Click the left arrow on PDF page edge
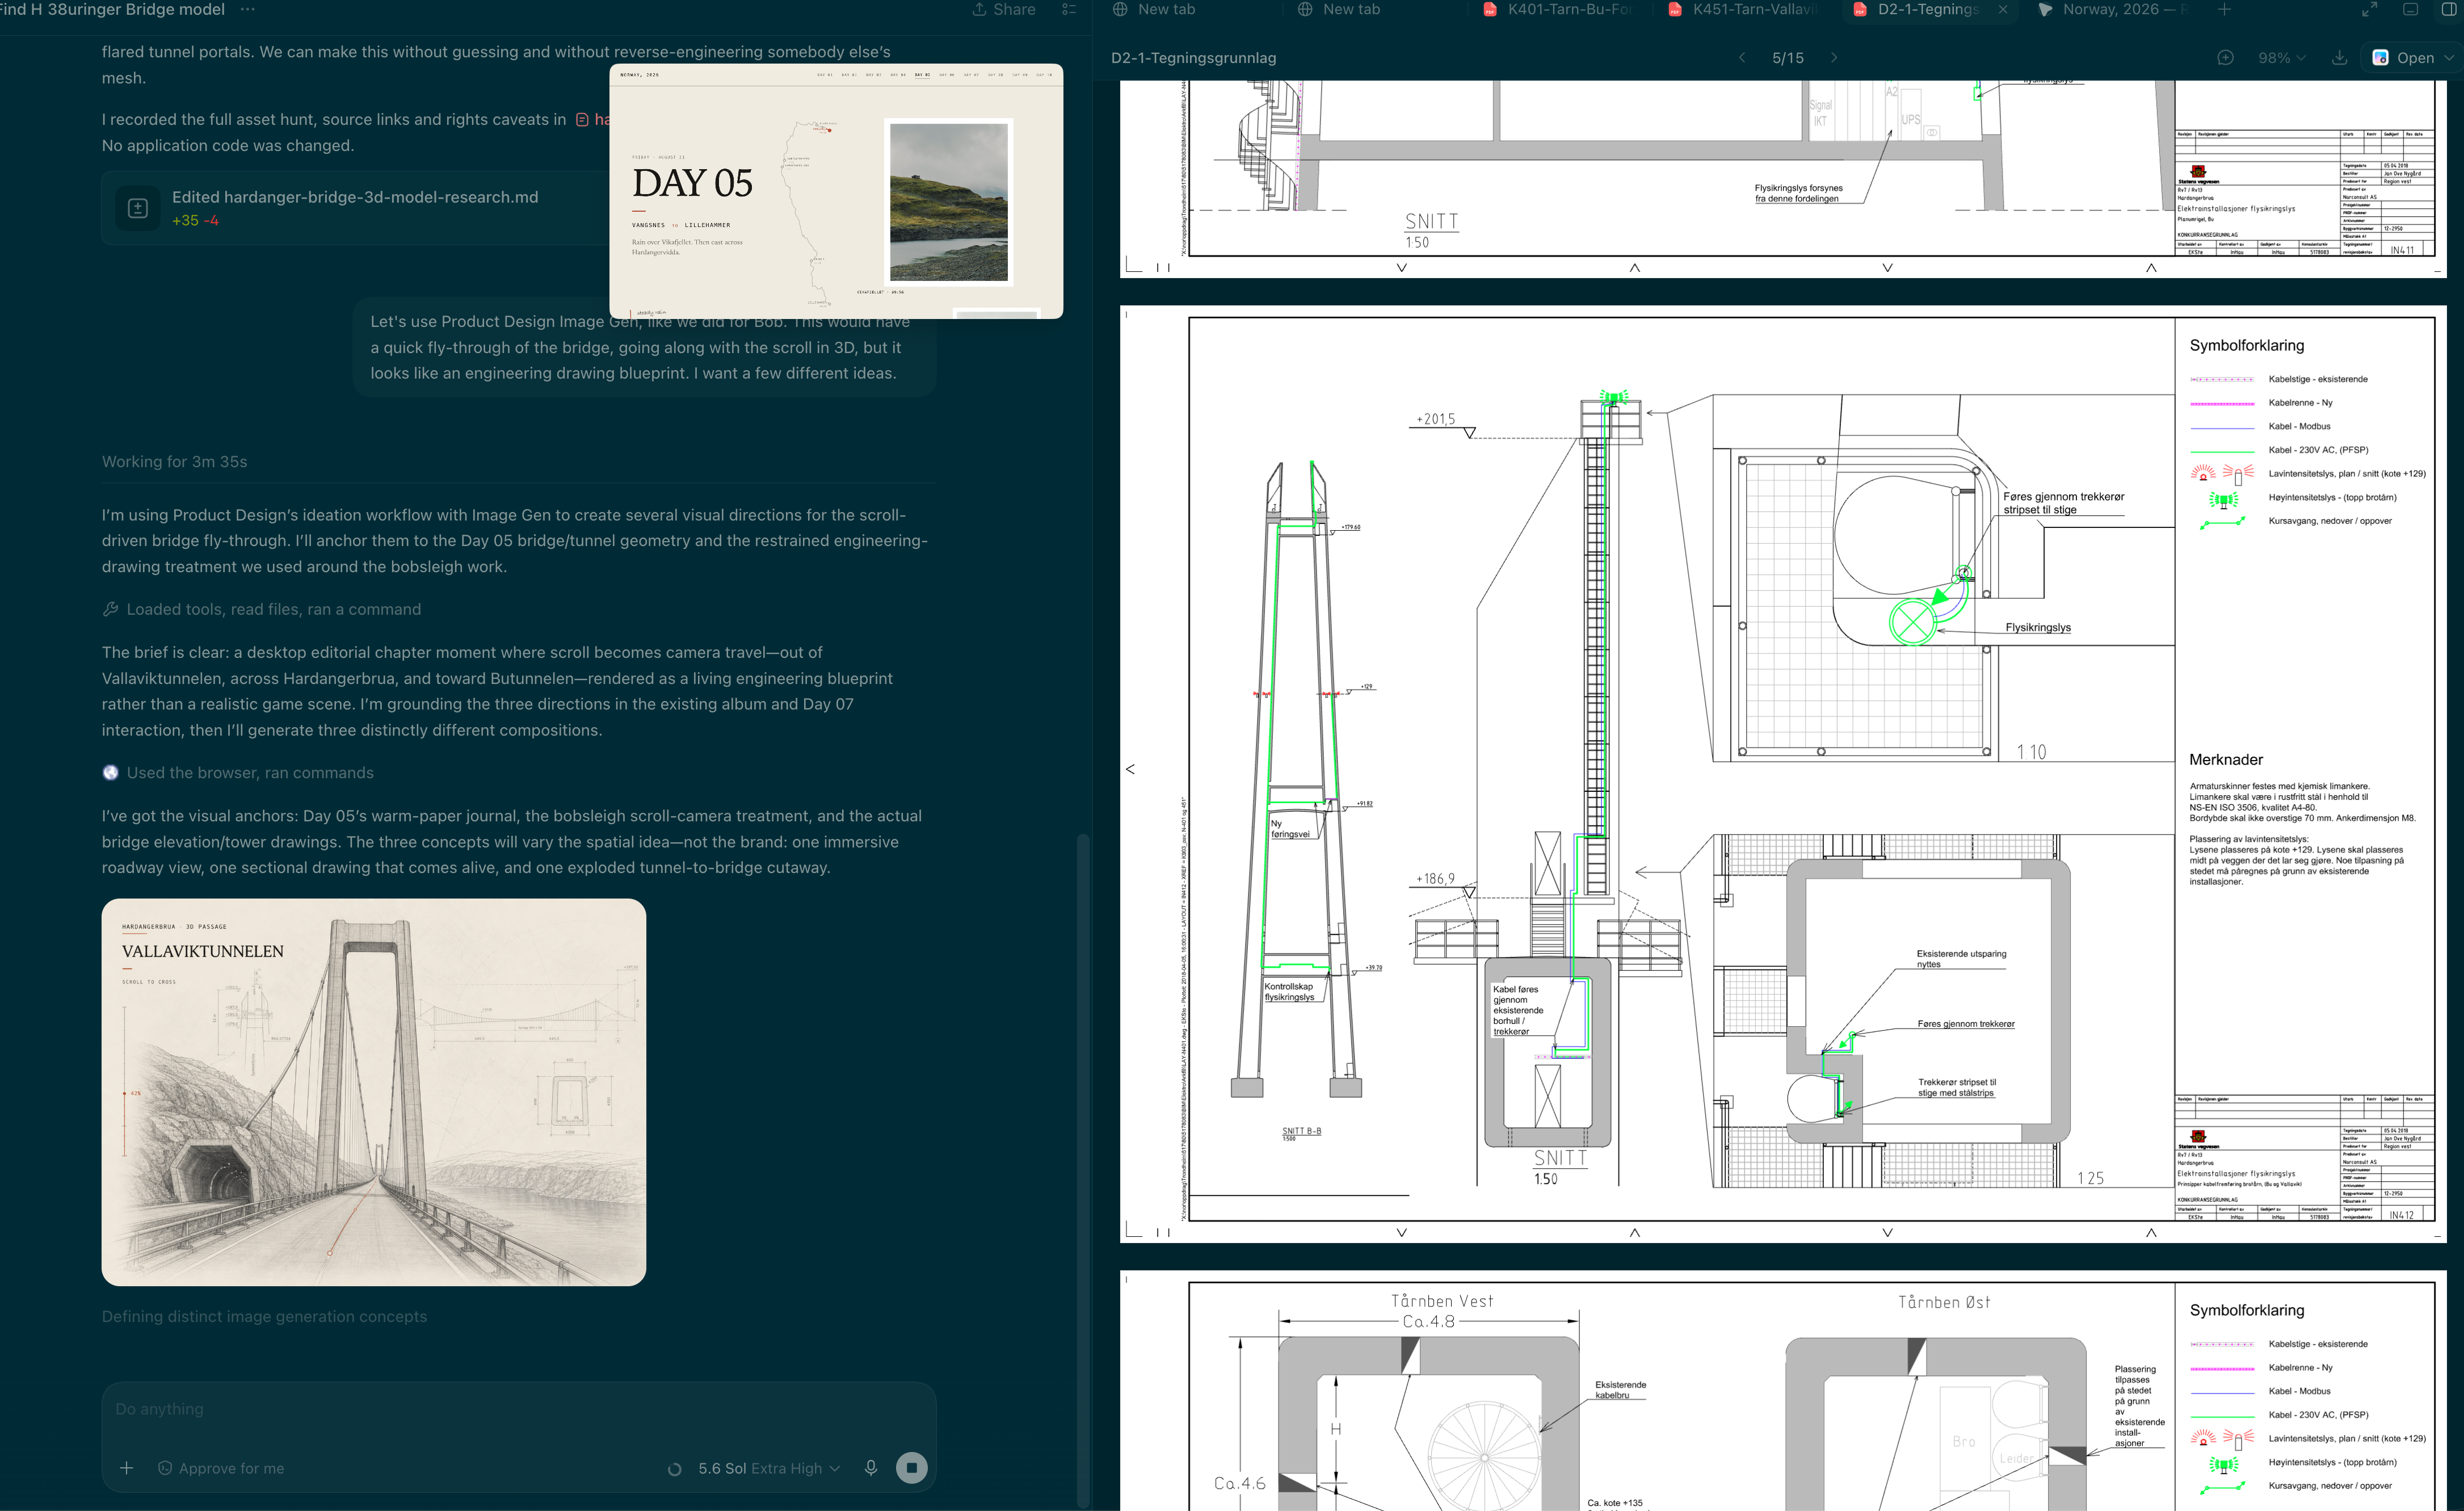The image size is (2464, 1511). tap(1130, 769)
